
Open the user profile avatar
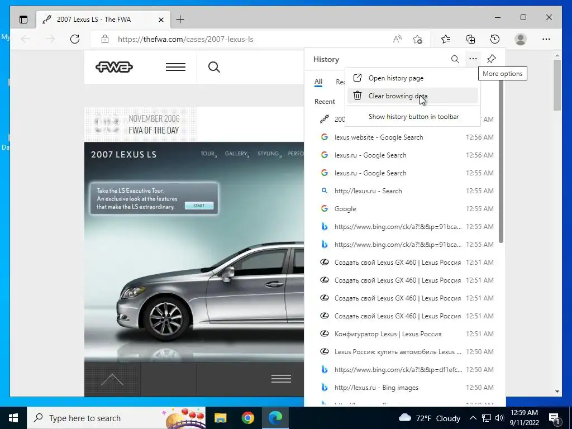click(x=521, y=39)
